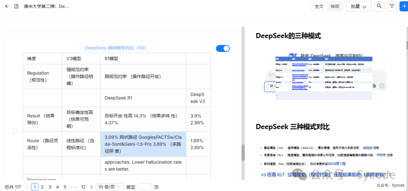Open the 10 条/页 page size dropdown
Viewport: 408px width, 191px height.
110,187
